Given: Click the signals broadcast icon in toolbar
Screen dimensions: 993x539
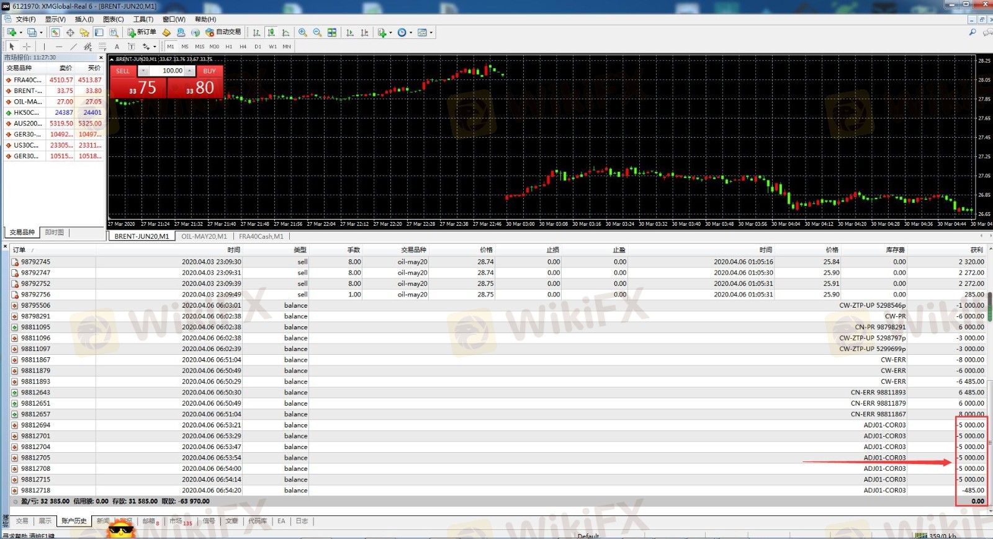Looking at the screenshot, I should pyautogui.click(x=195, y=32).
